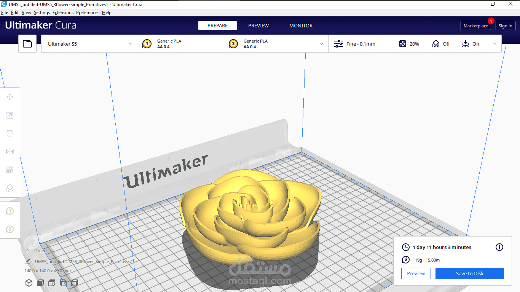Open file folder icon button
Viewport: 520px width, 292px height.
coord(27,44)
